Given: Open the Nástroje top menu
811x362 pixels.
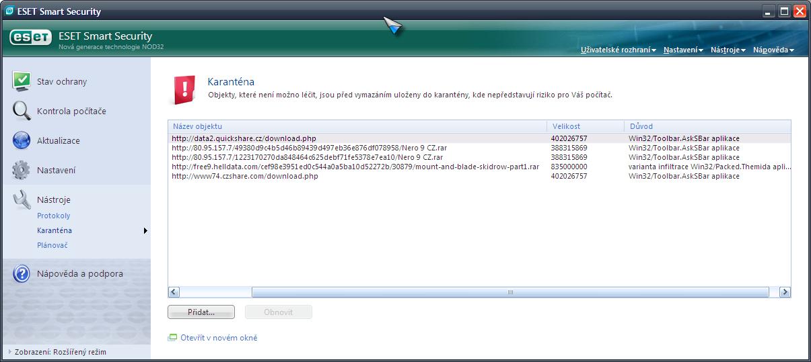Looking at the screenshot, I should (x=728, y=50).
